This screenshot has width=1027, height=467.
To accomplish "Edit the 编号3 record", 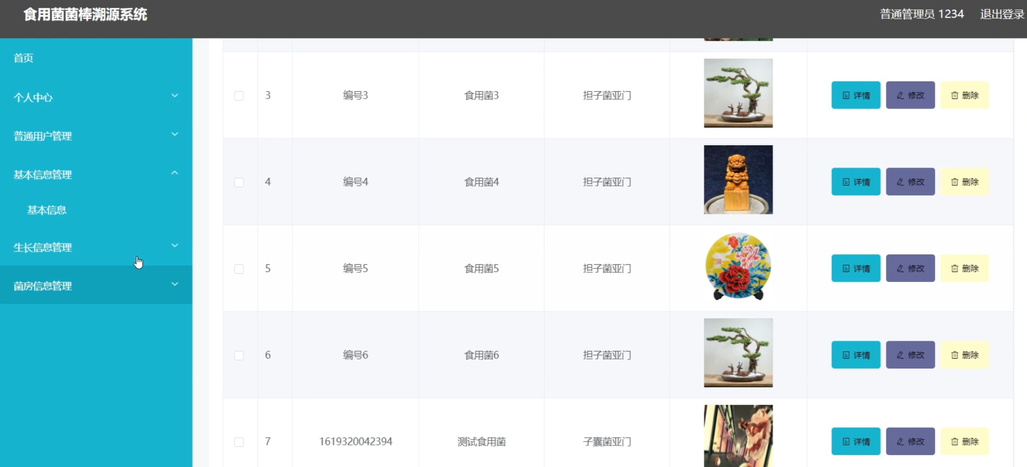I will coord(910,95).
